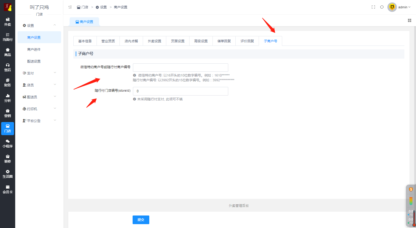Expand the 支付 payment menu
The image size is (416, 228).
point(39,73)
